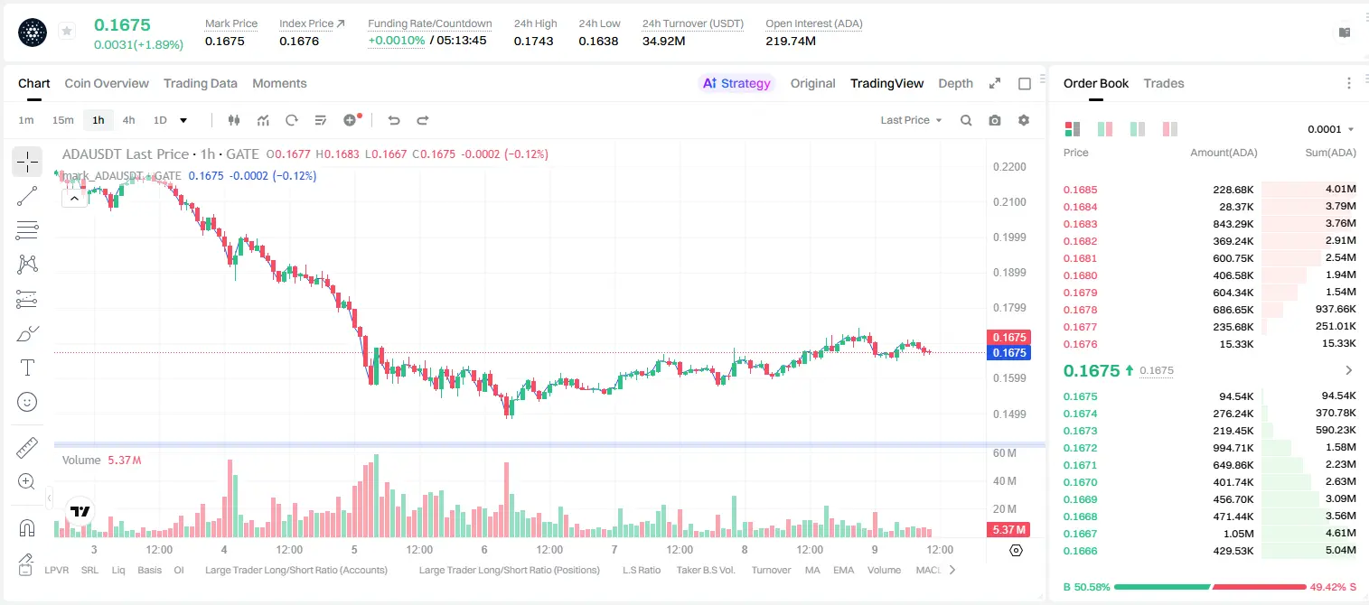The image size is (1369, 605).
Task: Click the AI Strategy button
Action: (x=736, y=83)
